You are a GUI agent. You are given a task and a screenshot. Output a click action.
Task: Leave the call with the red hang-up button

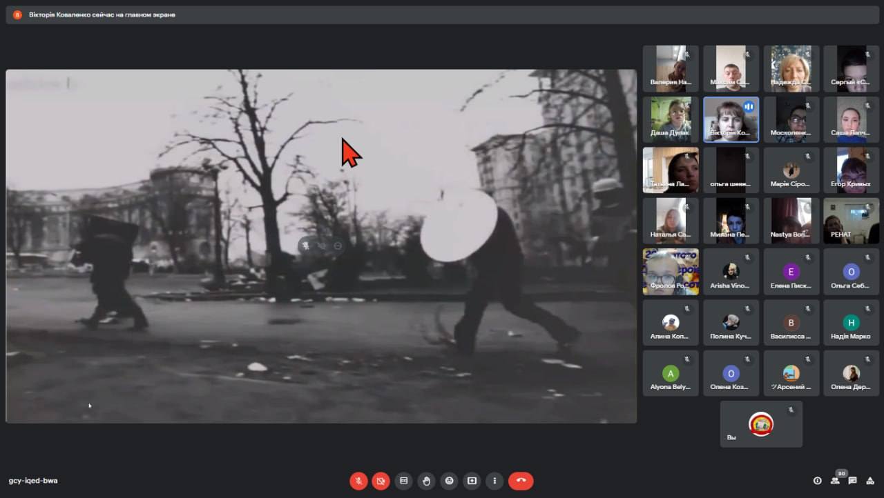(x=521, y=481)
